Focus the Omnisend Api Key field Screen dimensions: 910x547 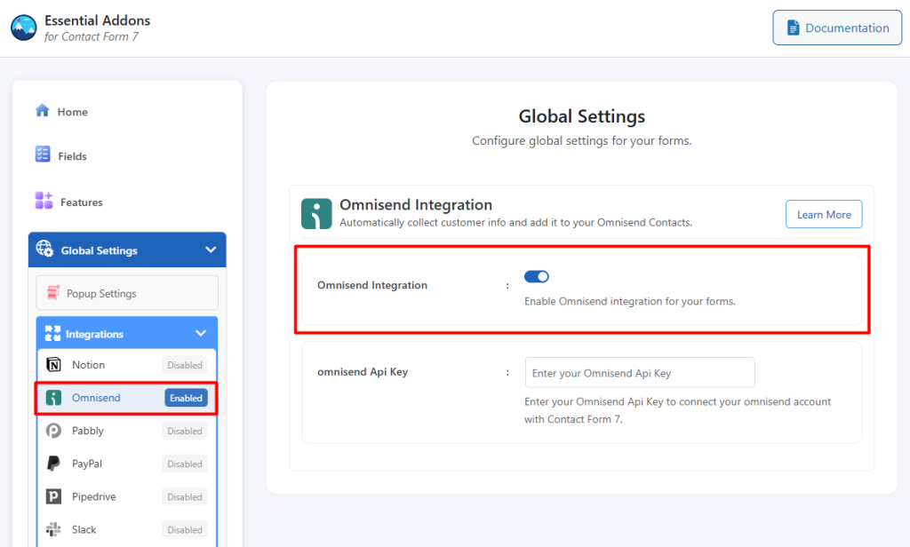point(640,372)
